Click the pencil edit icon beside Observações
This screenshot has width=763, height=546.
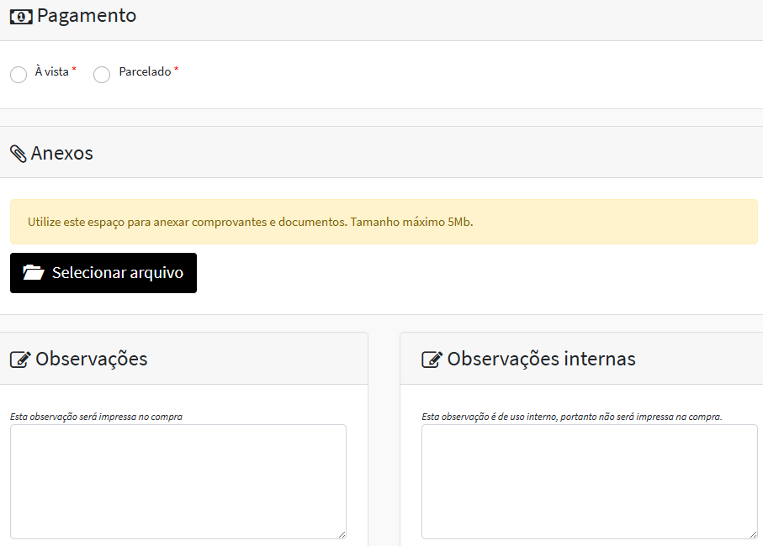coord(20,360)
